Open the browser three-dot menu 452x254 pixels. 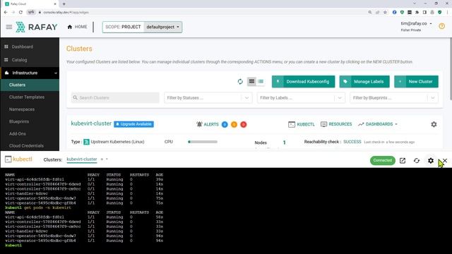coord(447,13)
